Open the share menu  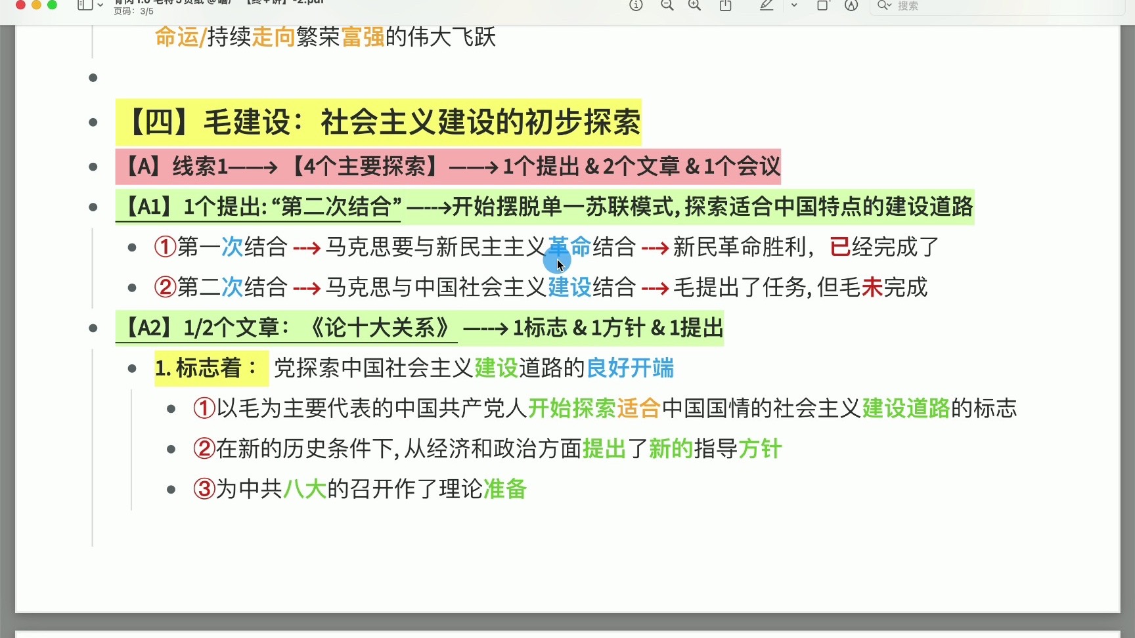pos(726,5)
